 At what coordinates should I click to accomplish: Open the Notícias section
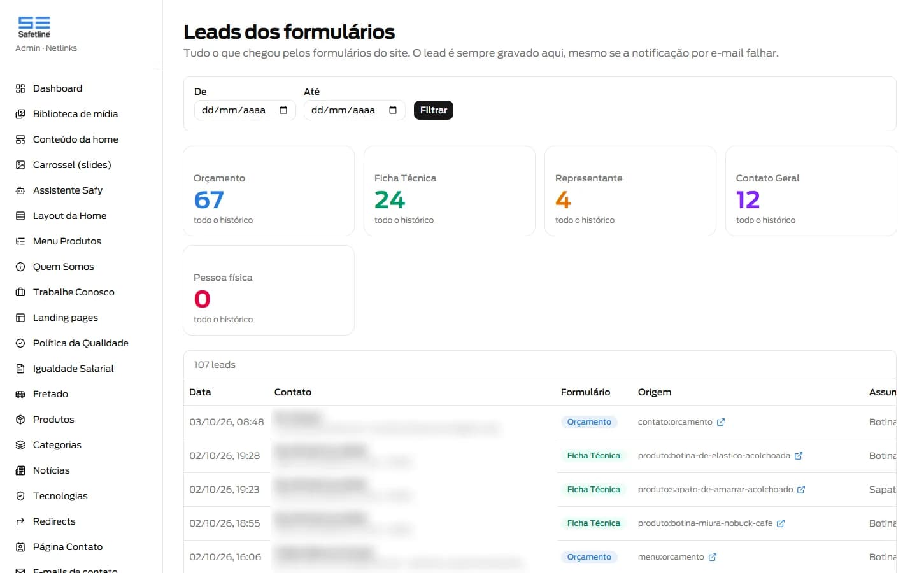81,470
